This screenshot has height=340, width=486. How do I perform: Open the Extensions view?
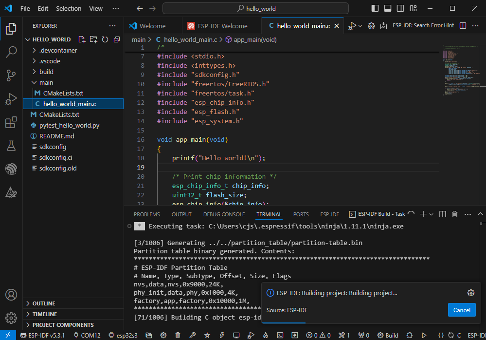click(11, 122)
